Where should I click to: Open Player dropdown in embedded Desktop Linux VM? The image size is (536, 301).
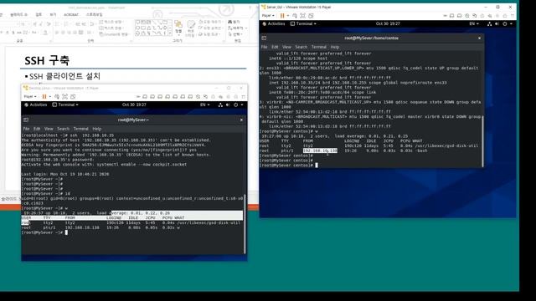(x=30, y=97)
